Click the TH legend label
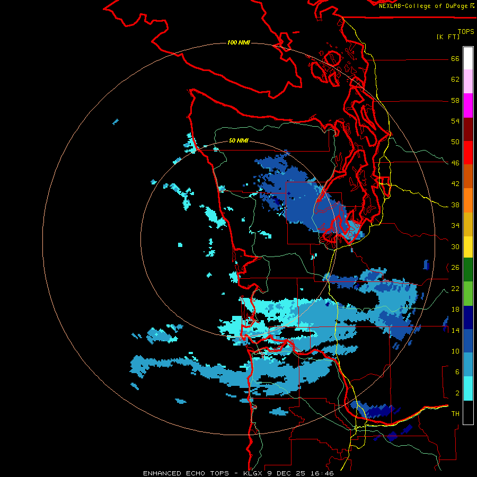The image size is (477, 477). 455,413
